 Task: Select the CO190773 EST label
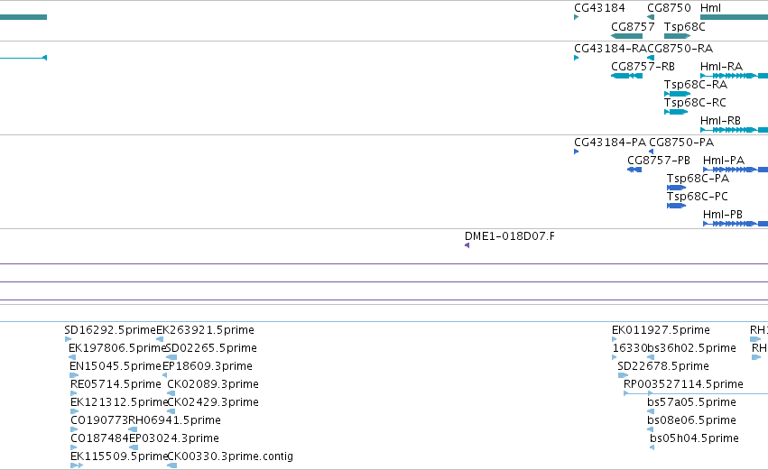coord(99,420)
